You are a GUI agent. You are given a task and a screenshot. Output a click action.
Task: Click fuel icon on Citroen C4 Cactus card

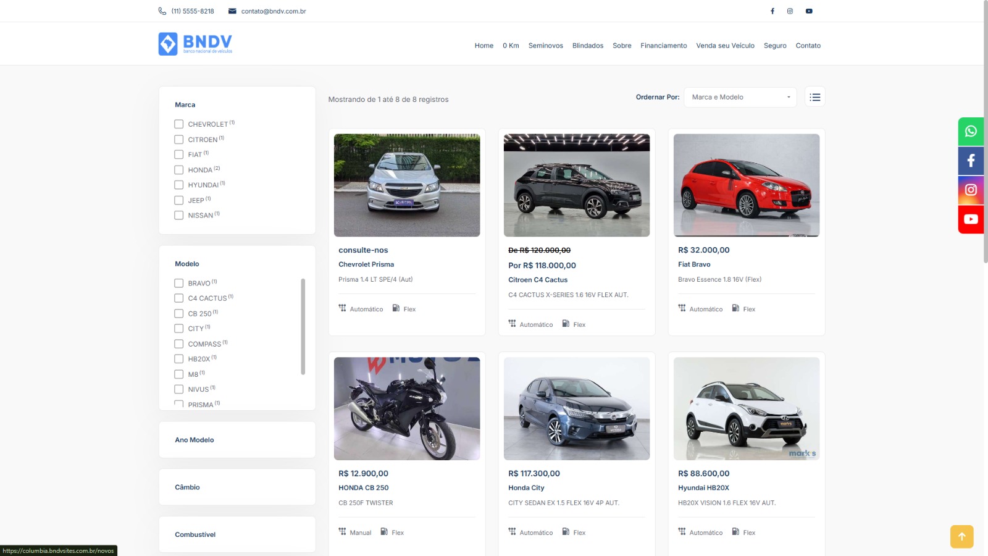click(x=566, y=324)
